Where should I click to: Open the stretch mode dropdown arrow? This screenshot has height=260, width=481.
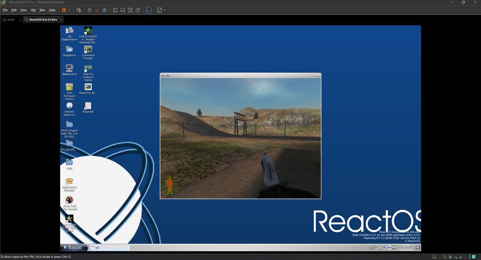(x=165, y=10)
